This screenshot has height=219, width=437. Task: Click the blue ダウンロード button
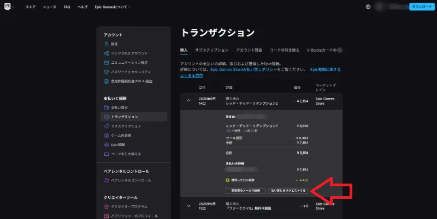(422, 7)
